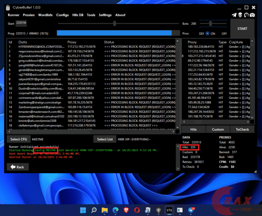Minimize the CyberBullet window
Viewport: 262px width, 216px height.
[x=239, y=8]
